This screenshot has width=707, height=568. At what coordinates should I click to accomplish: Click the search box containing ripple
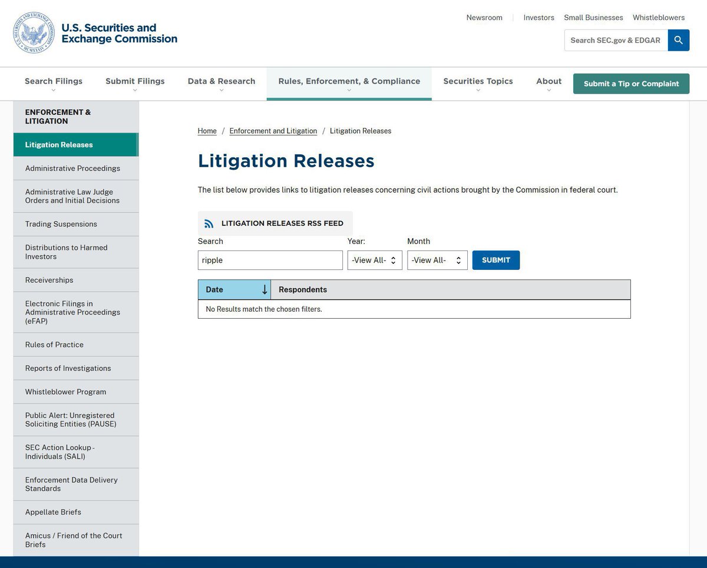pos(270,260)
